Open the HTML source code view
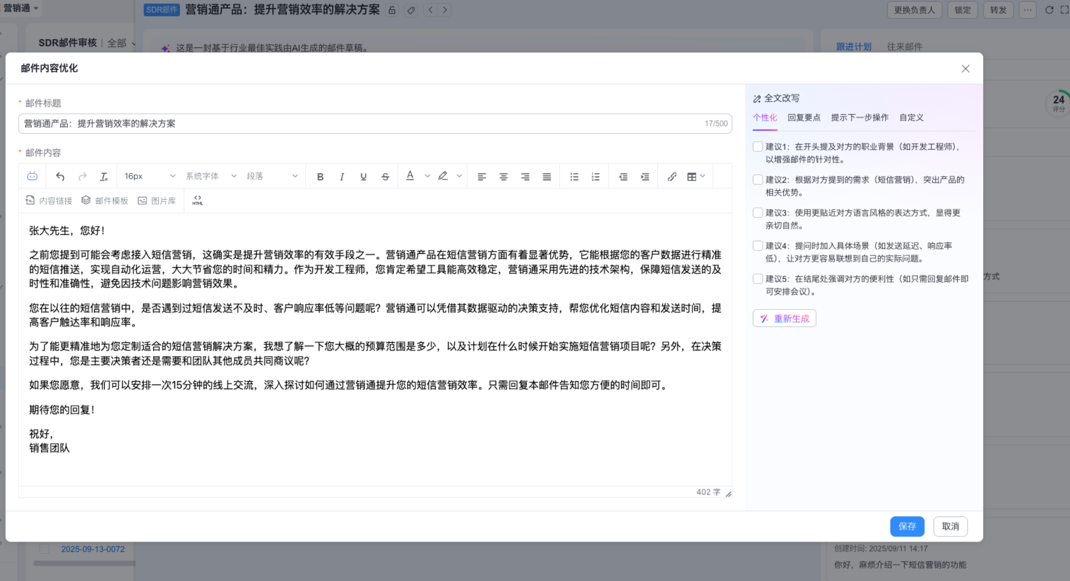1070x581 pixels. (197, 201)
